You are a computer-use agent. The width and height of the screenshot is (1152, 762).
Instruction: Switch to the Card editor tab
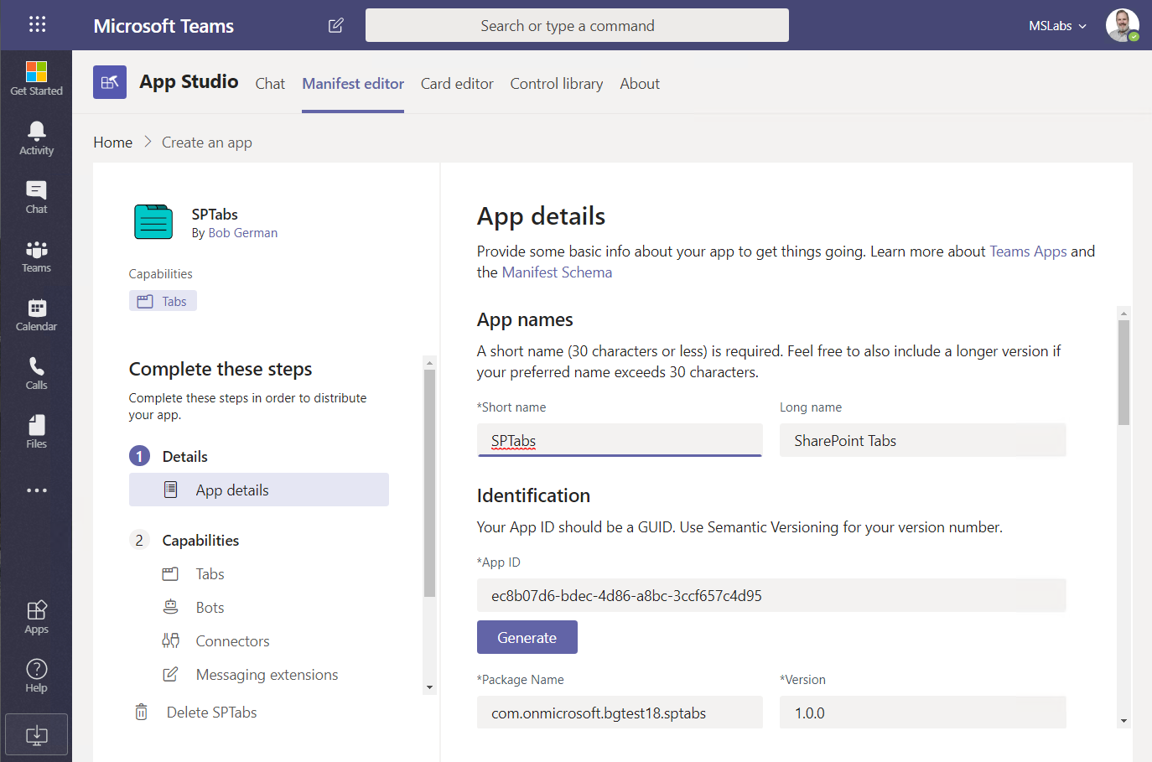coord(456,84)
